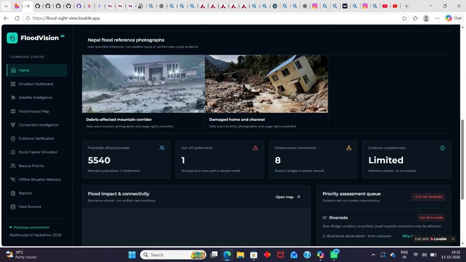Bookmark page with star icon

(x=404, y=19)
